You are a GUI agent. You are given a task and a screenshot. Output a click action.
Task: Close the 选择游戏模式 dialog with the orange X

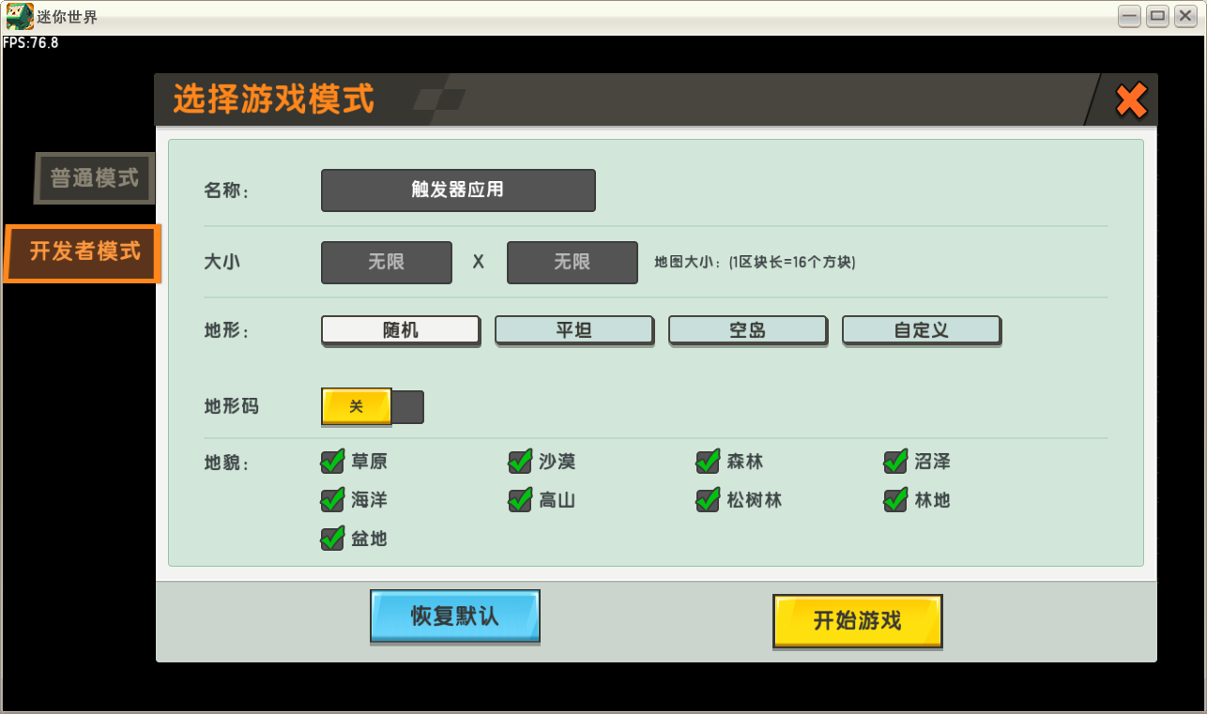coord(1131,100)
